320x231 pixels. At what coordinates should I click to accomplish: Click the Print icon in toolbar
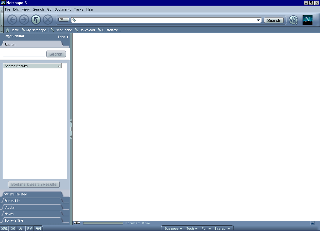[x=293, y=20]
